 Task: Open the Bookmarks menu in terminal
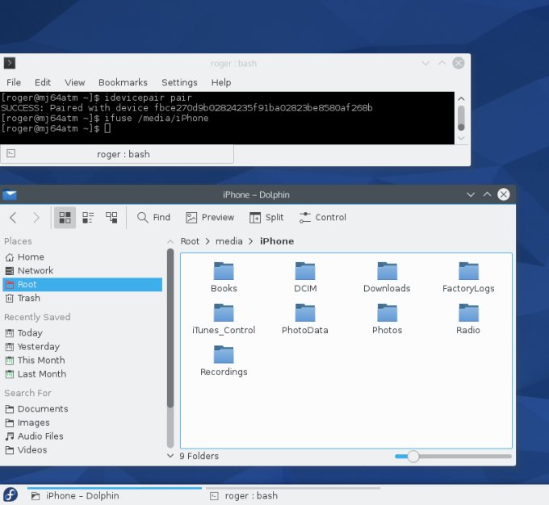tap(123, 82)
